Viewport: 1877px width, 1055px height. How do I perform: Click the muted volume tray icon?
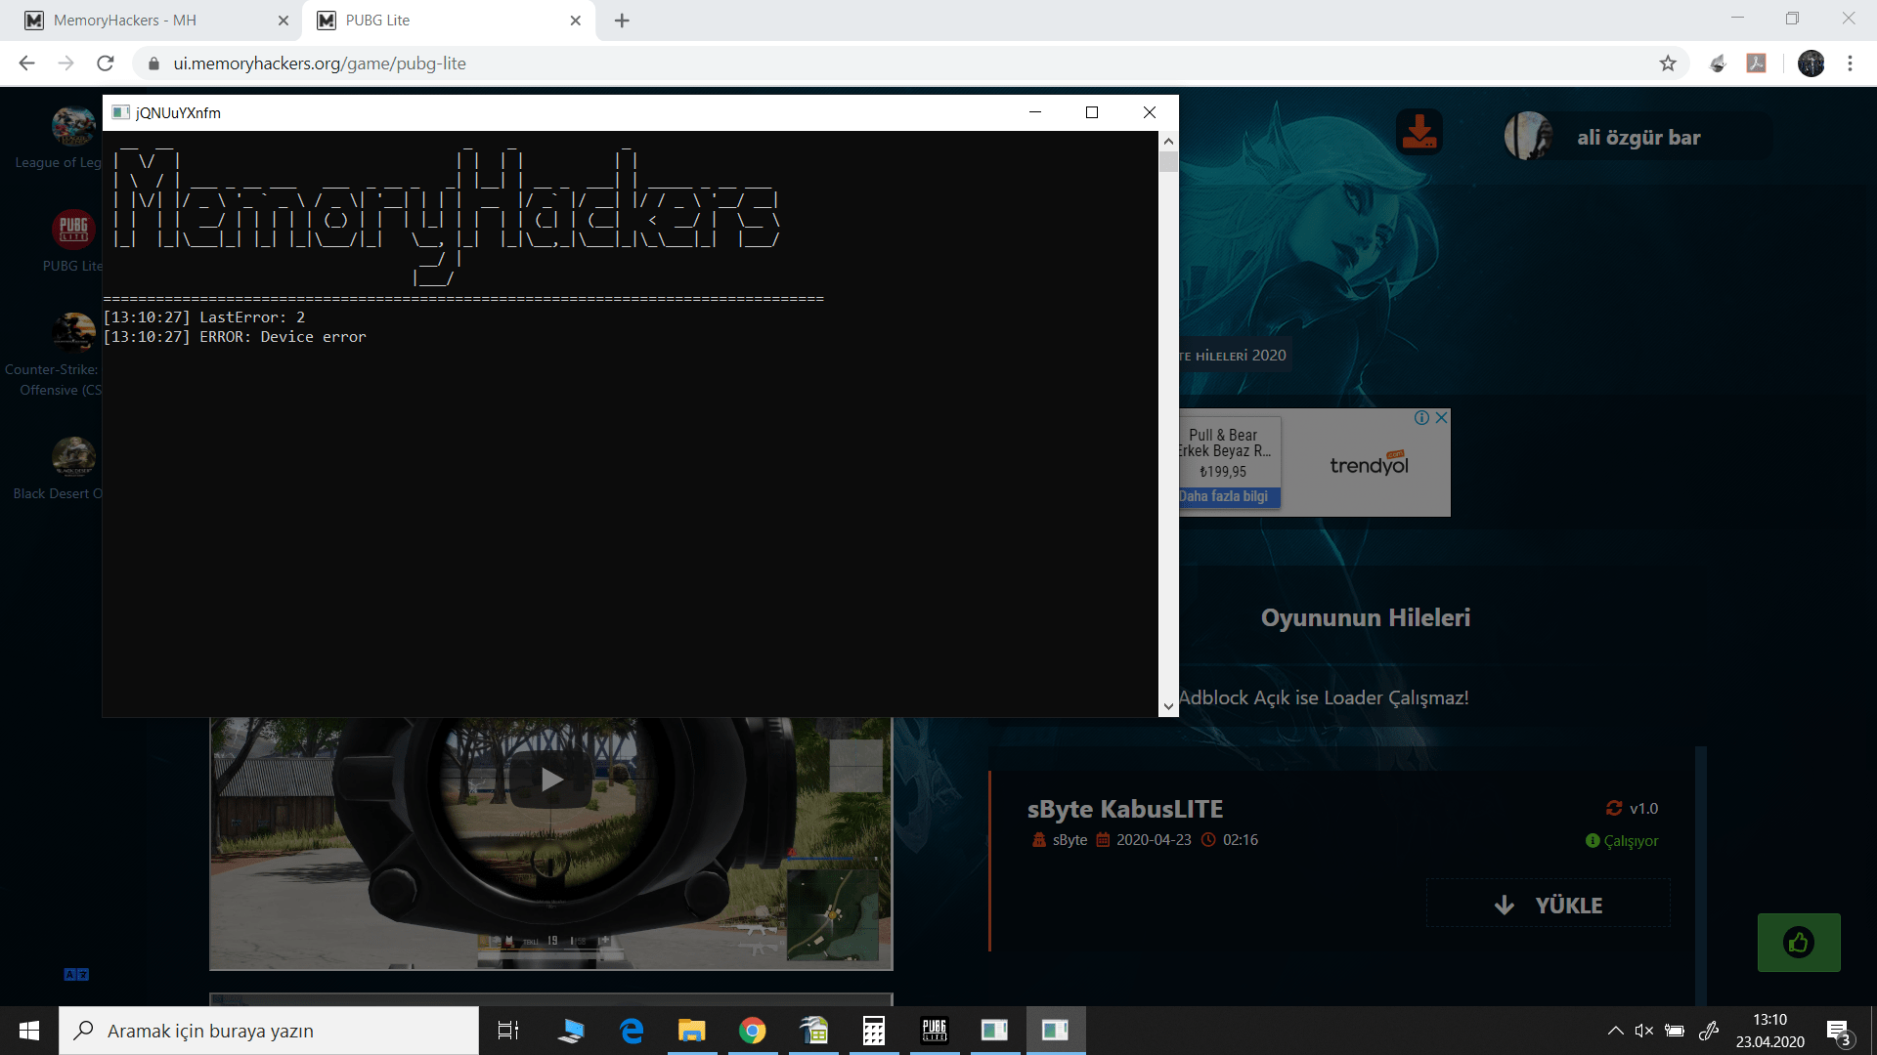[1644, 1031]
